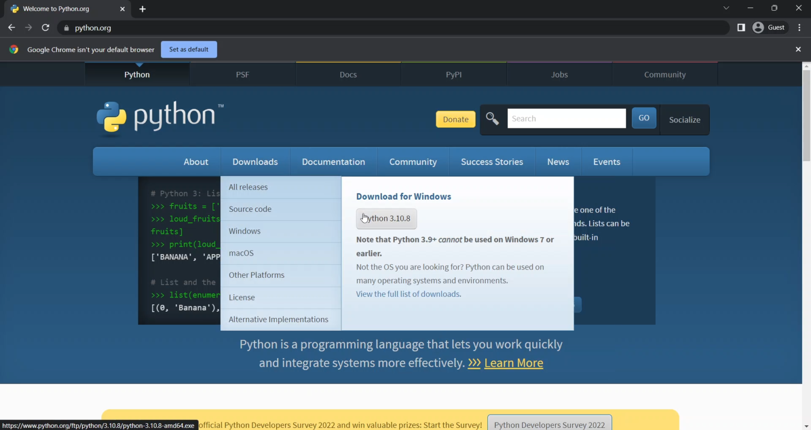Download Python 3.10.8 for Windows
Viewport: 811px width, 430px height.
[386, 218]
